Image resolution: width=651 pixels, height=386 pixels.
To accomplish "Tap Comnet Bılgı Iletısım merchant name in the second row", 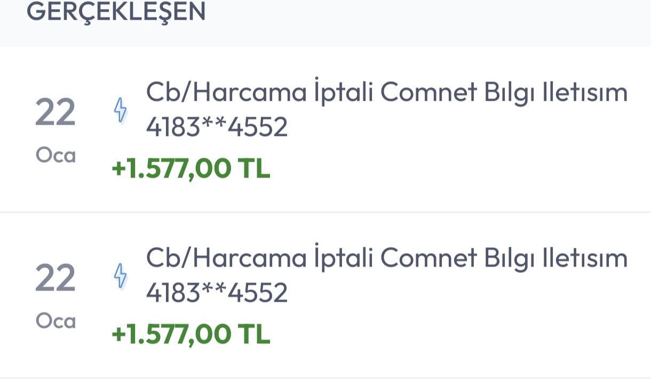I will [504, 259].
